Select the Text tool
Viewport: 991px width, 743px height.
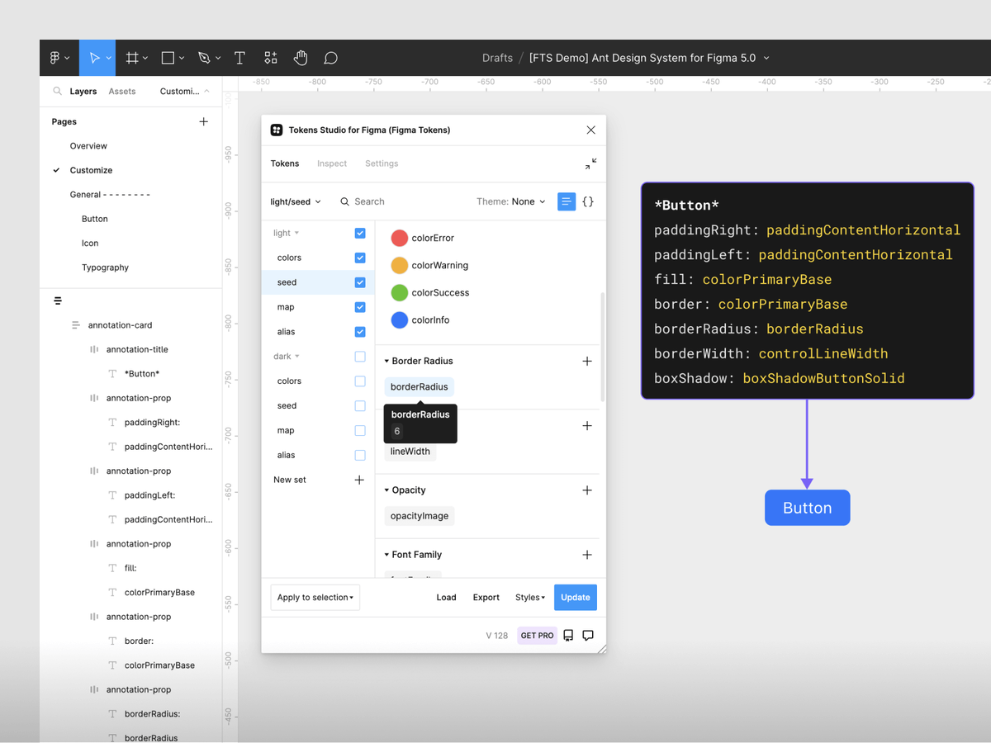pos(239,58)
